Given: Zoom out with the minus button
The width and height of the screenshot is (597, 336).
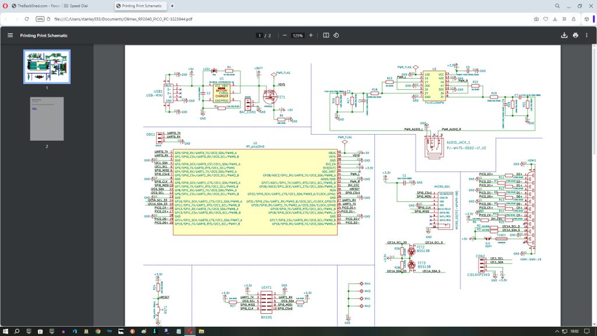Looking at the screenshot, I should tap(285, 36).
